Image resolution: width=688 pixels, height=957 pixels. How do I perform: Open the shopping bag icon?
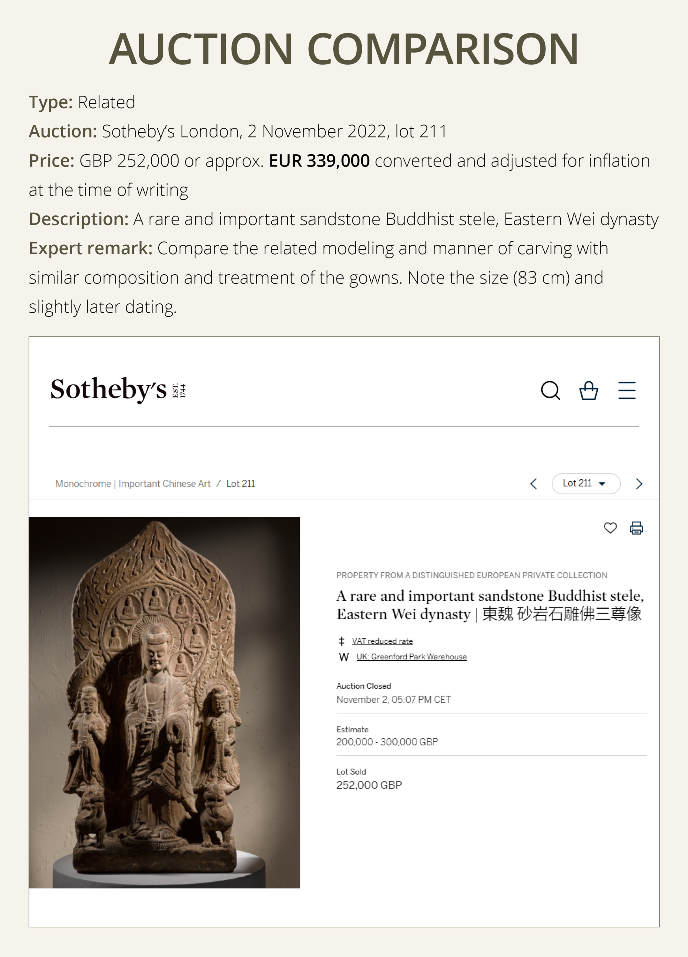[588, 390]
